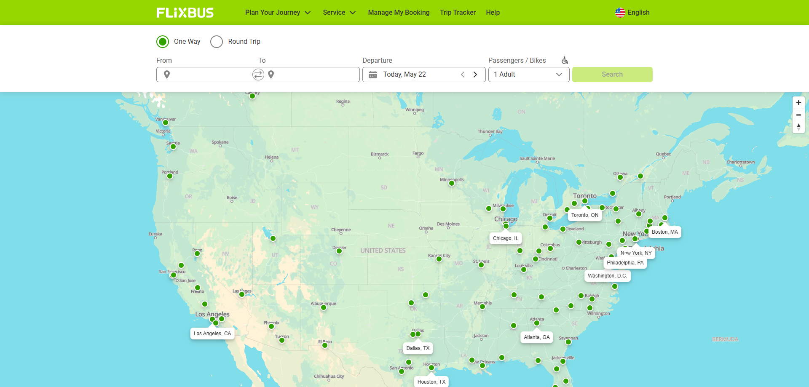809x387 pixels.
Task: Click the El Paso station marker
Action: pyautogui.click(x=325, y=345)
